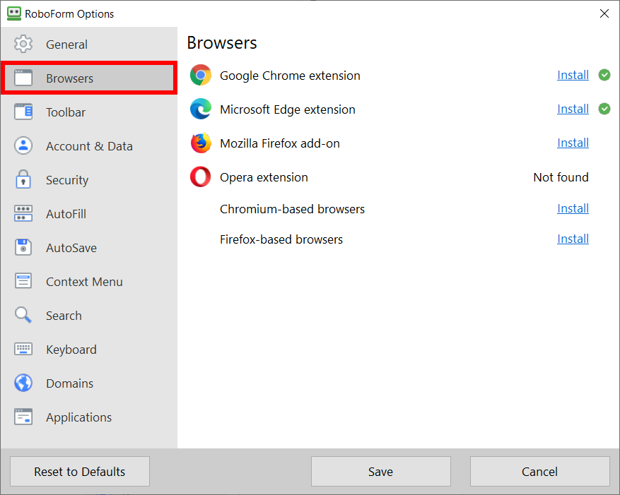Click the 'Chromium-based browsers' label
Screen dimensions: 620x495
pyautogui.click(x=292, y=208)
